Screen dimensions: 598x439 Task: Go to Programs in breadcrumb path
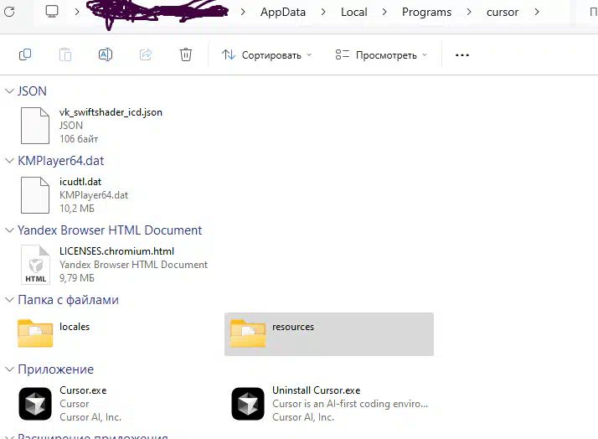426,13
